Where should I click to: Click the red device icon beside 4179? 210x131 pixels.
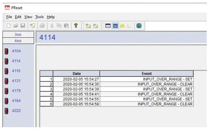pos(6,91)
